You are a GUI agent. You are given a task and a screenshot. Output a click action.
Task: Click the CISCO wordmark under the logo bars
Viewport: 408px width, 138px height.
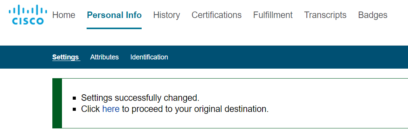tap(28, 21)
